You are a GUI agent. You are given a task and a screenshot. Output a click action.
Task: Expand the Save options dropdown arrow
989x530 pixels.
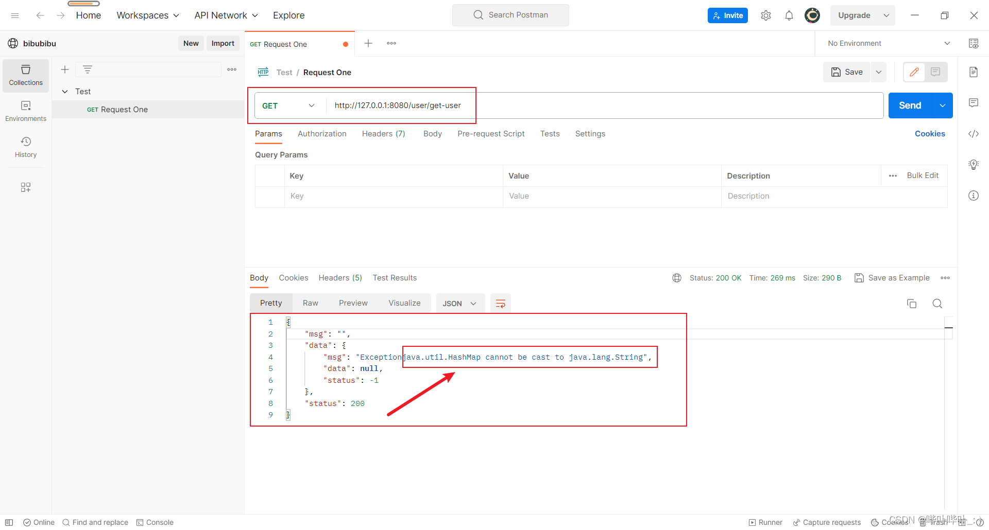tap(879, 72)
